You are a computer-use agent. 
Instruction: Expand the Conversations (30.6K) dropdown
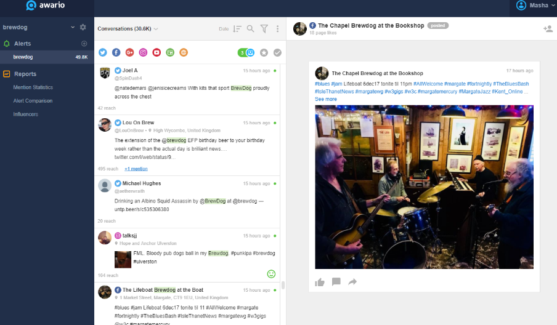tap(128, 29)
